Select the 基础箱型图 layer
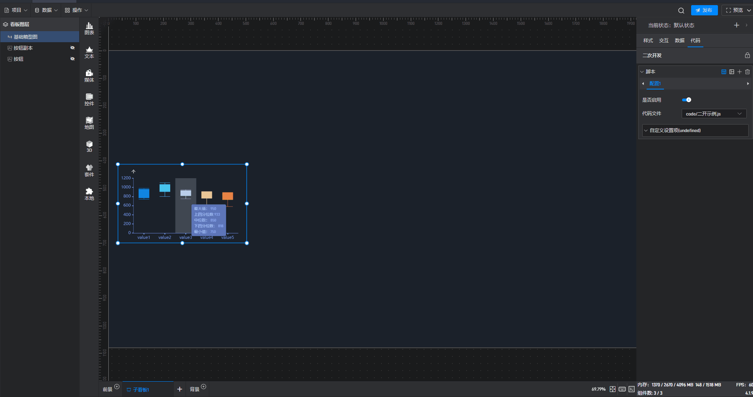Image resolution: width=753 pixels, height=397 pixels. point(40,37)
